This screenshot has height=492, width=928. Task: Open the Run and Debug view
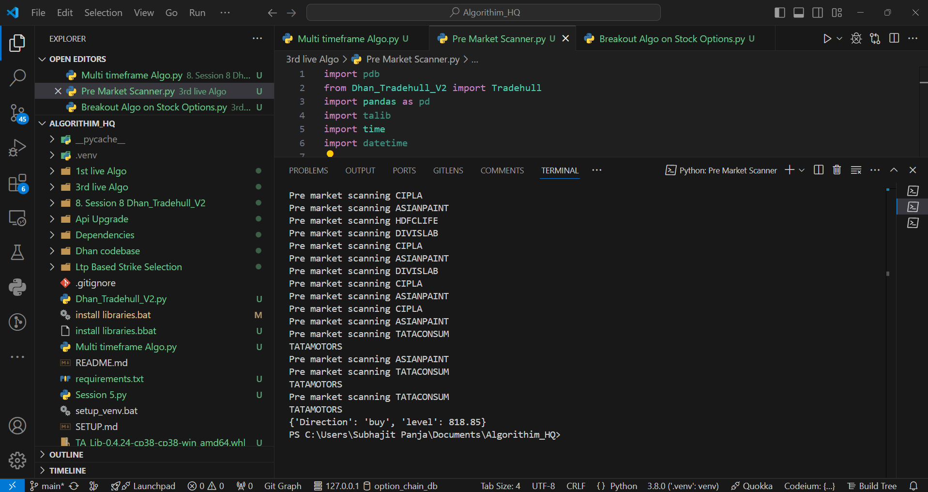coord(17,148)
